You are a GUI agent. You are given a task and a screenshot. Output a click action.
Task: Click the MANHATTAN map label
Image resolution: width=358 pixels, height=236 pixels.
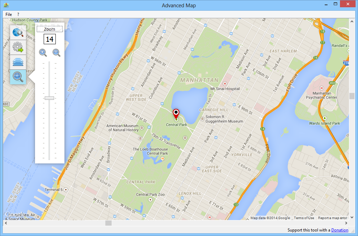pos(199,80)
